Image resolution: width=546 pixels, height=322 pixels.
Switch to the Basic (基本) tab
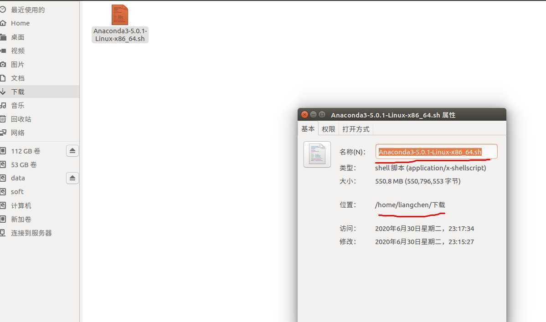(x=308, y=129)
